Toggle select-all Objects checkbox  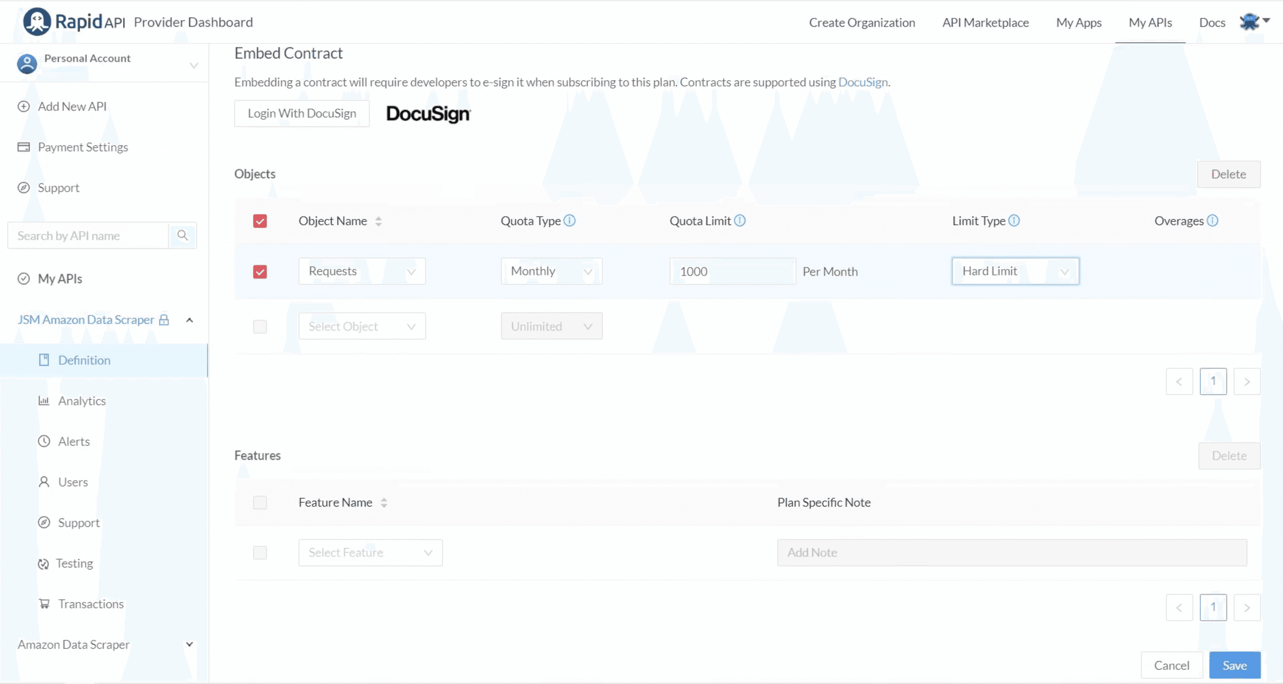coord(260,221)
